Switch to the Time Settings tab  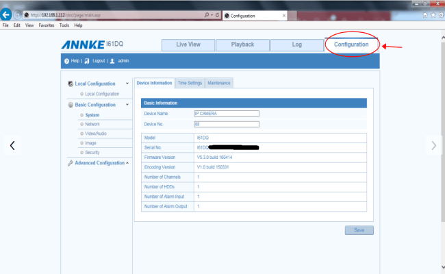(190, 83)
